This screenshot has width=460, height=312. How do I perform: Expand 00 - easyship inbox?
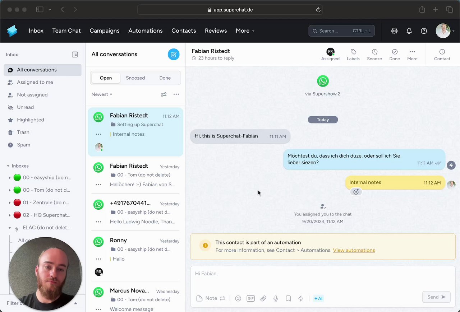click(x=10, y=178)
